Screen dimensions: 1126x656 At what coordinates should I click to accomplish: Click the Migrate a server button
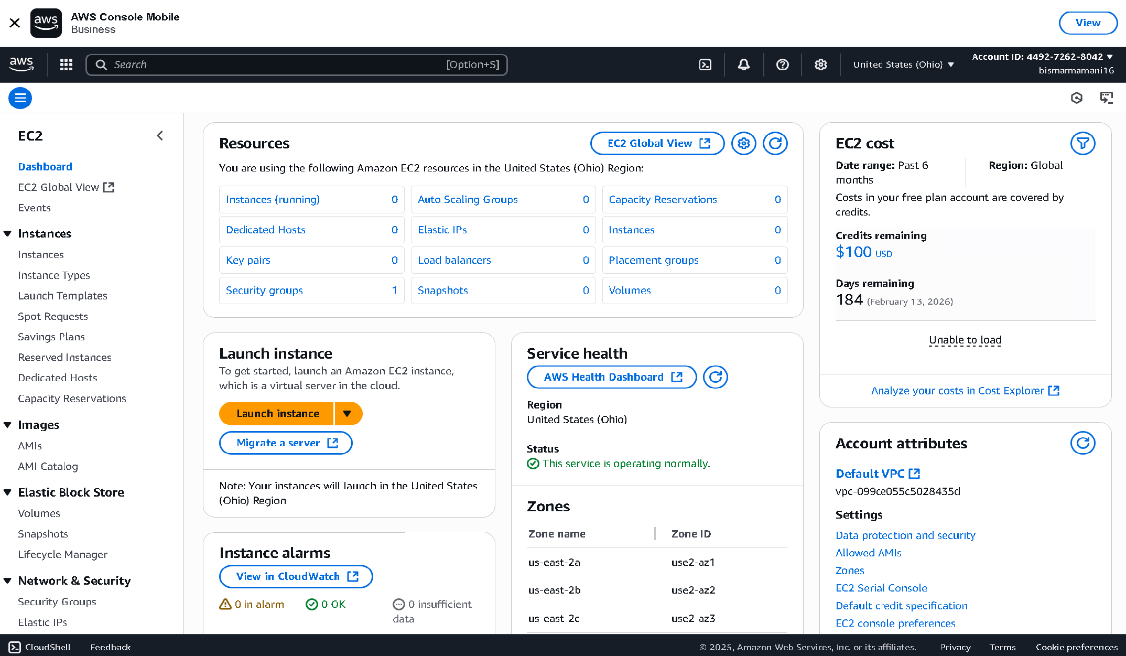pos(286,443)
